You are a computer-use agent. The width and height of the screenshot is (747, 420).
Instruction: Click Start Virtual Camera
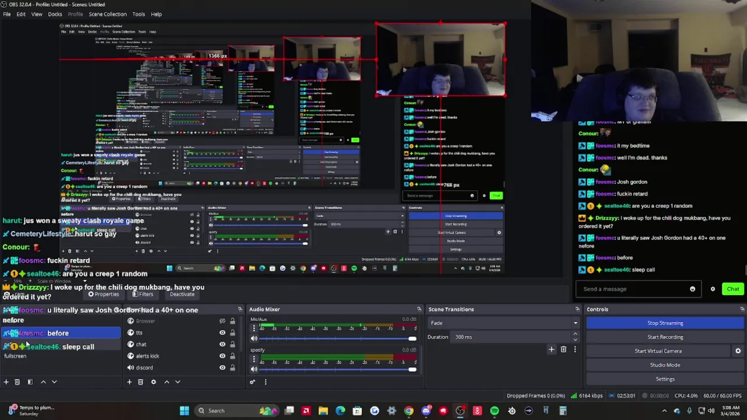pos(658,351)
